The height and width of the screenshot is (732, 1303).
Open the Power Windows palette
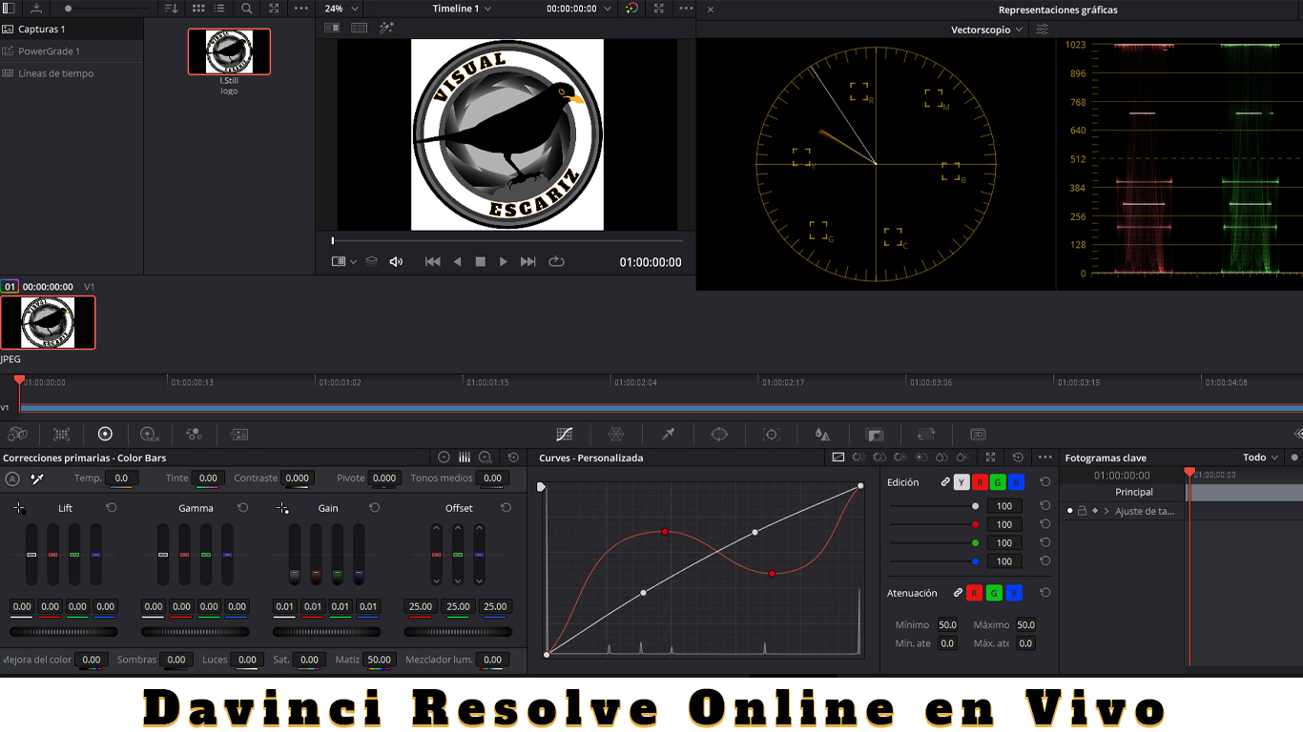[719, 434]
